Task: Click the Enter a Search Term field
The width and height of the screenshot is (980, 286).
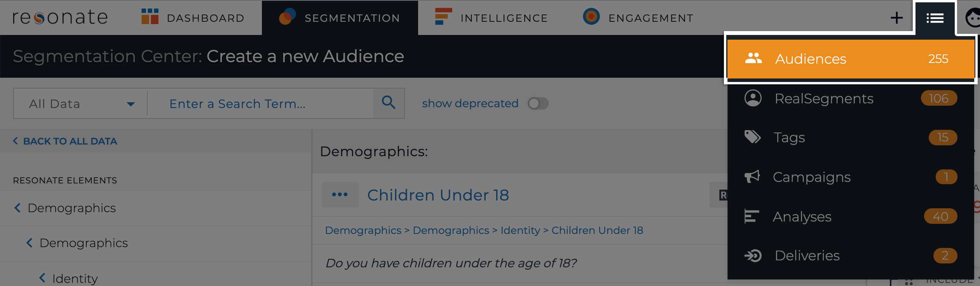Action: tap(260, 103)
